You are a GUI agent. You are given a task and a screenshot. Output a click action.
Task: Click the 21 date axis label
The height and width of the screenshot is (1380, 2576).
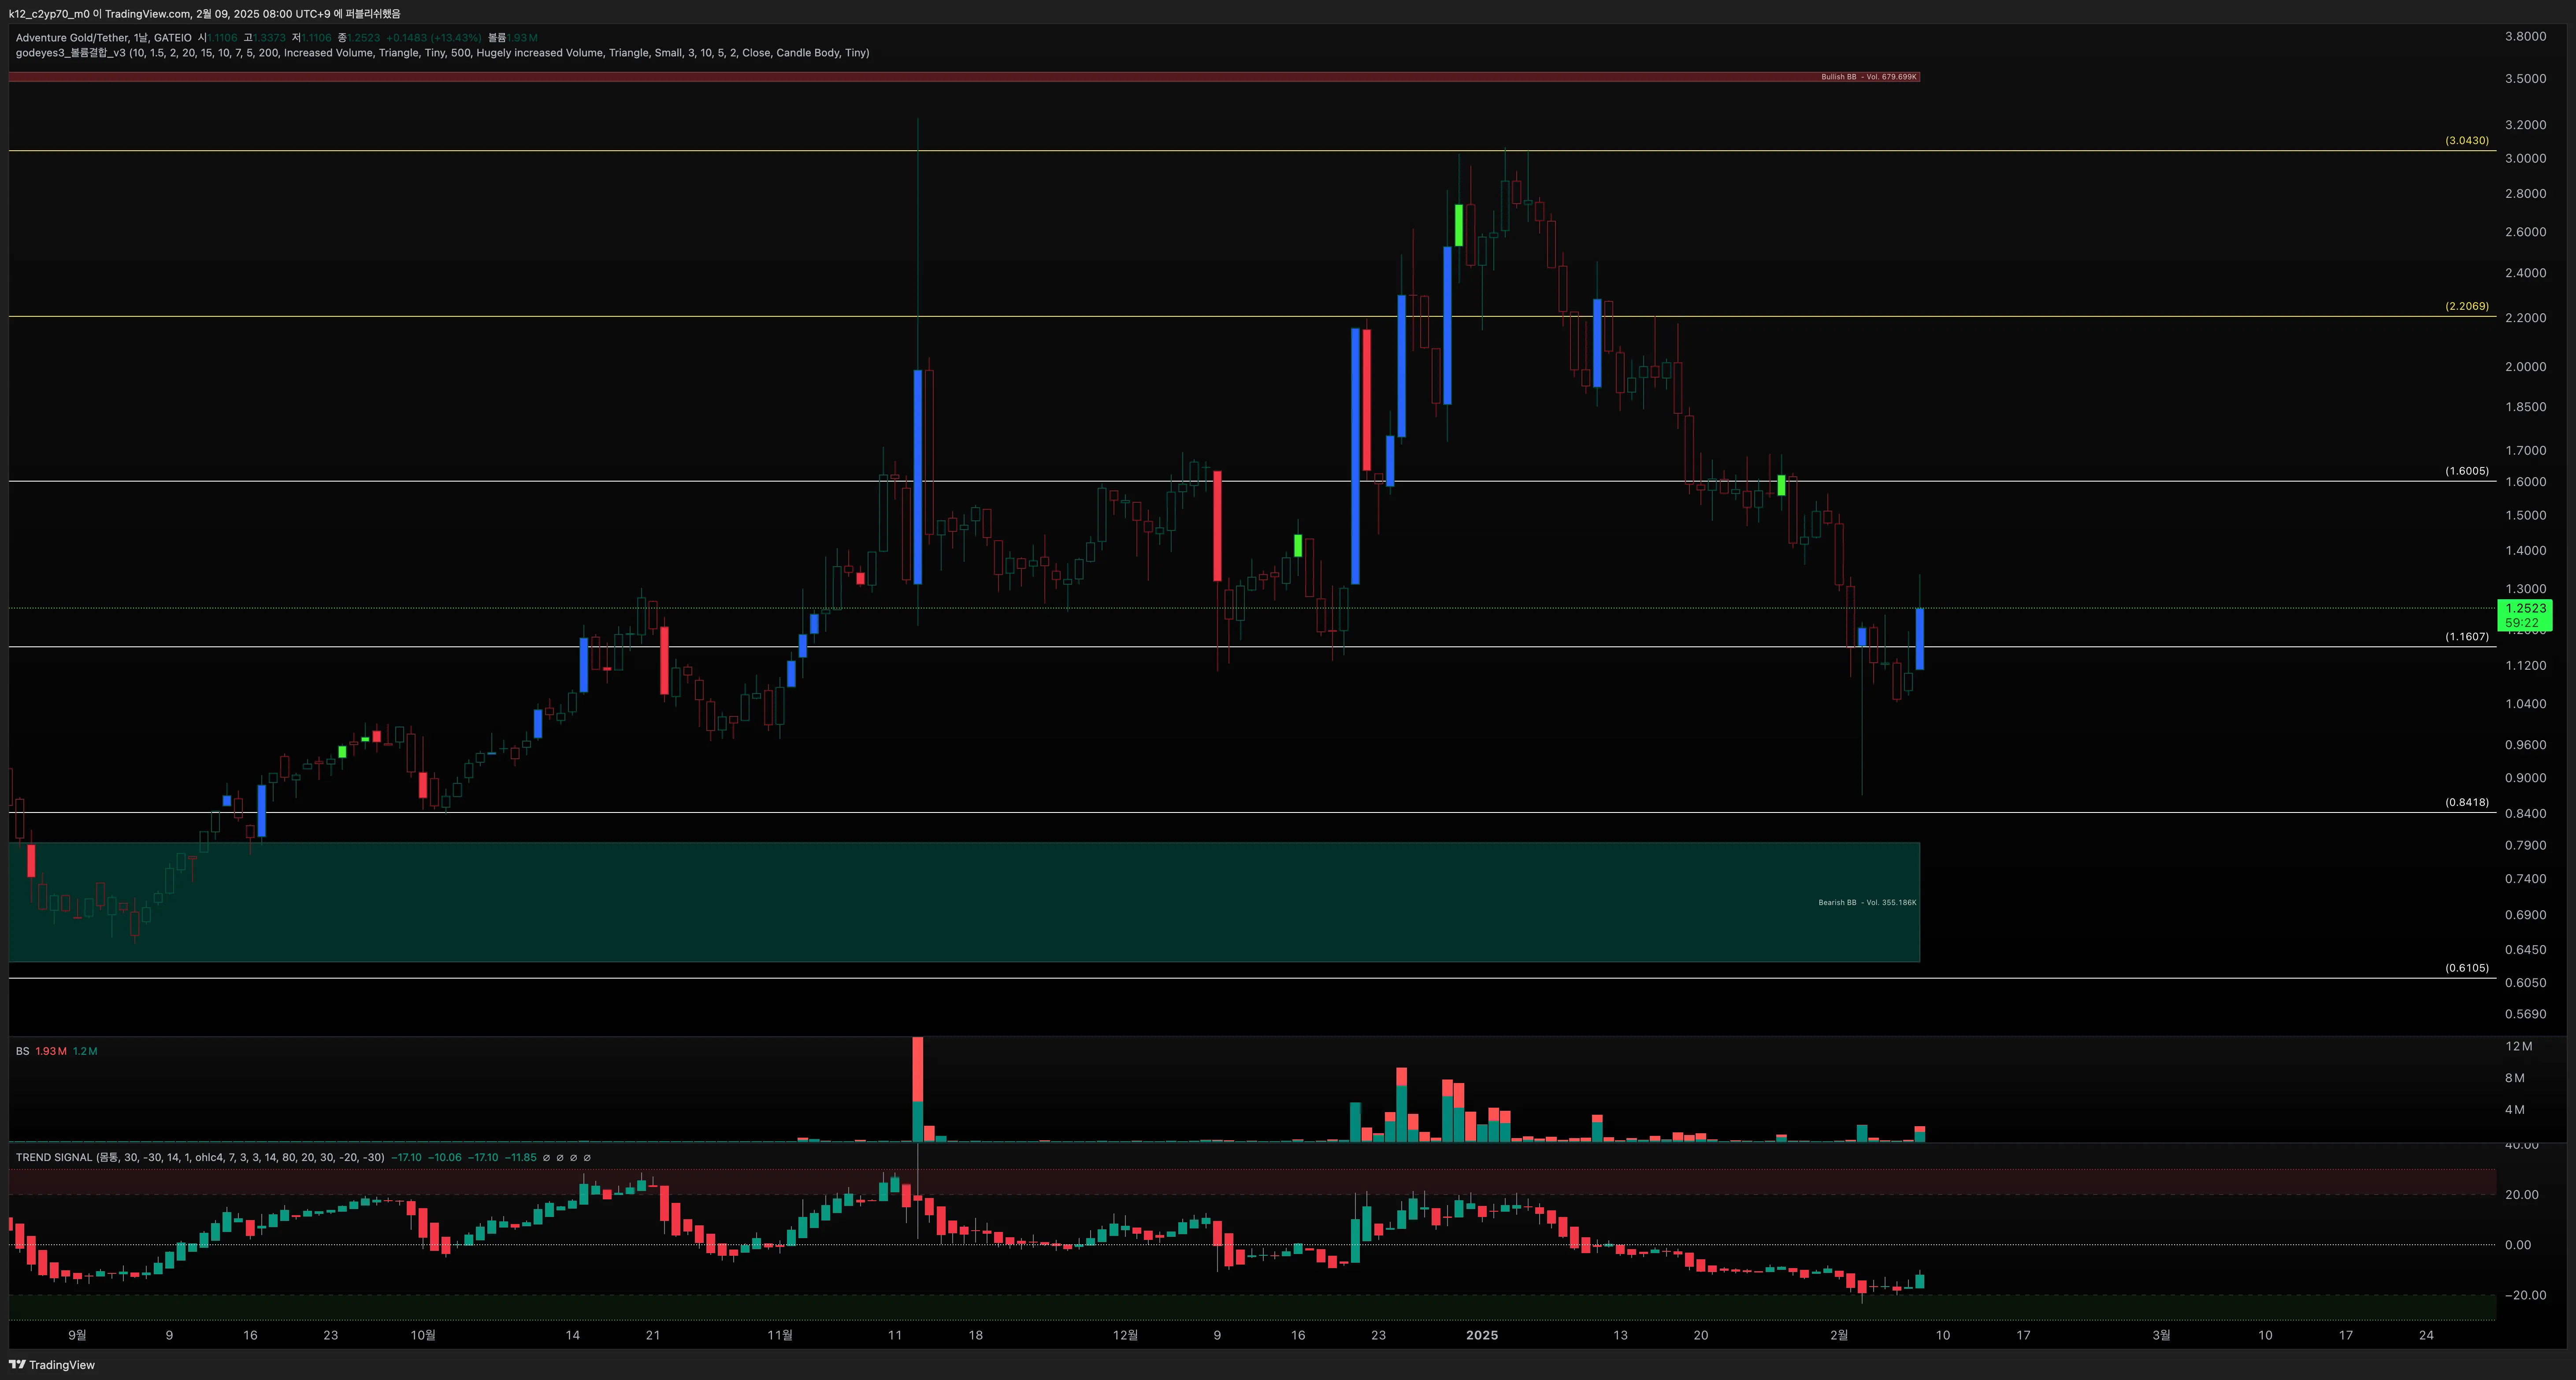pyautogui.click(x=653, y=1335)
